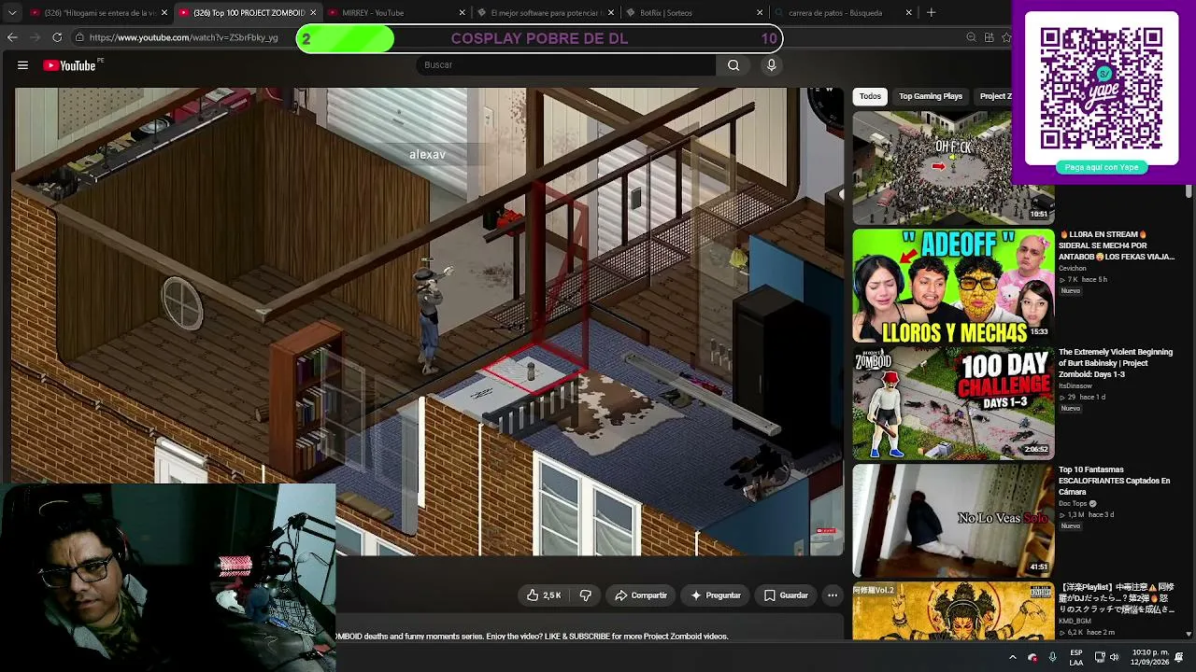Switch the ESP LAA keyboard language indicator
This screenshot has width=1196, height=672.
pyautogui.click(x=1076, y=657)
